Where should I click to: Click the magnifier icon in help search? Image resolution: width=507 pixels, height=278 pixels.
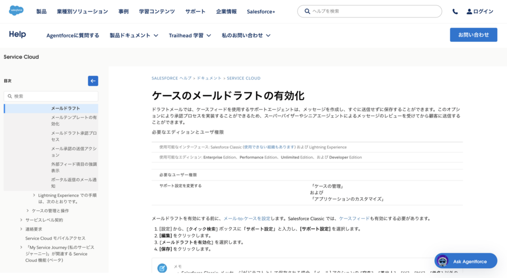click(307, 11)
